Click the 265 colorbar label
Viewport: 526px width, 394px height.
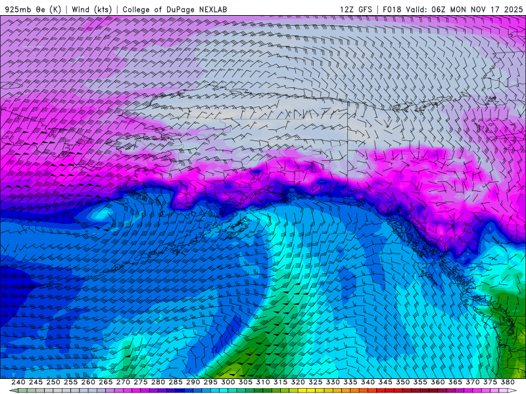tap(105, 382)
